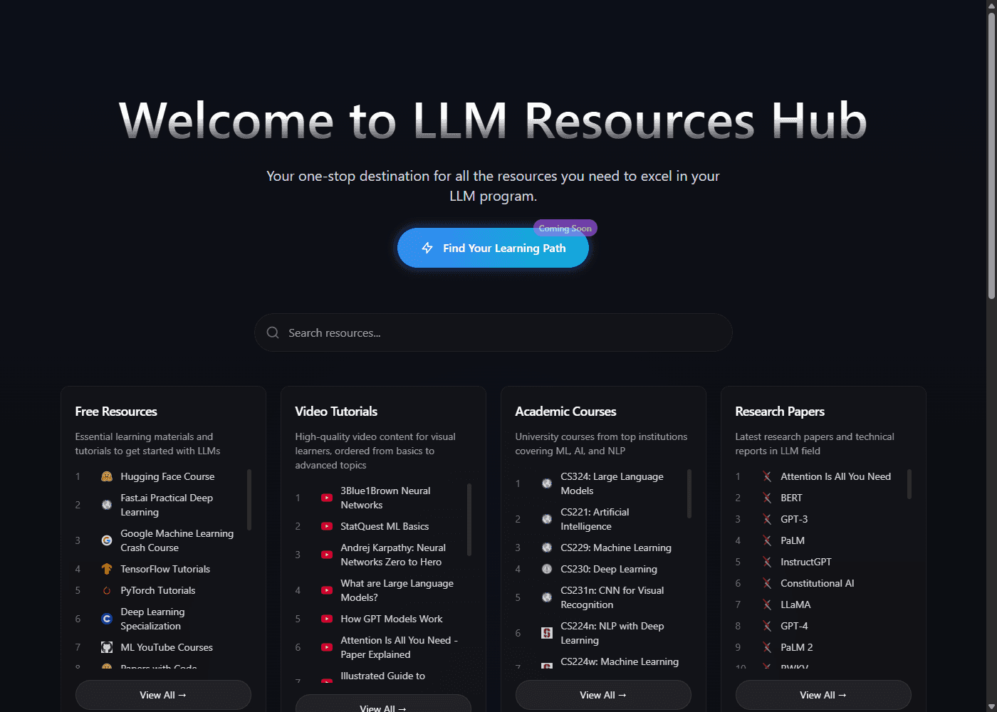The width and height of the screenshot is (997, 712).
Task: Click the YouTube icon beside How GPT Models Work
Action: (x=327, y=619)
